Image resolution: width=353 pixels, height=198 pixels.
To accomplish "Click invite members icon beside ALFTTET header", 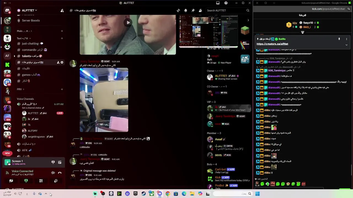I will [x=62, y=10].
